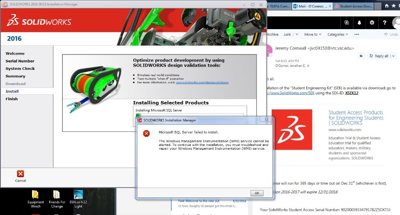Open more actions ellipsis in Outlook toolbar
The height and width of the screenshot is (215, 400).
357,35
